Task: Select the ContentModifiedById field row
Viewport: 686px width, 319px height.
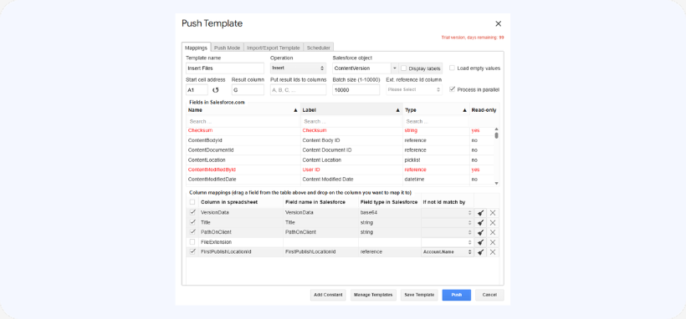Action: point(340,170)
